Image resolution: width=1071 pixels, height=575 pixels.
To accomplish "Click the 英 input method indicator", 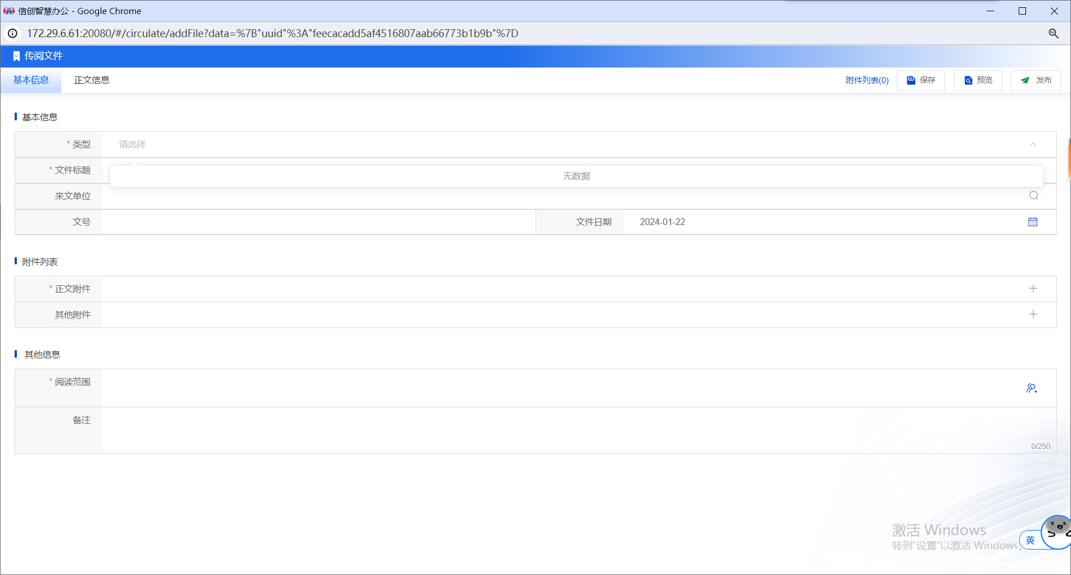I will point(1030,540).
